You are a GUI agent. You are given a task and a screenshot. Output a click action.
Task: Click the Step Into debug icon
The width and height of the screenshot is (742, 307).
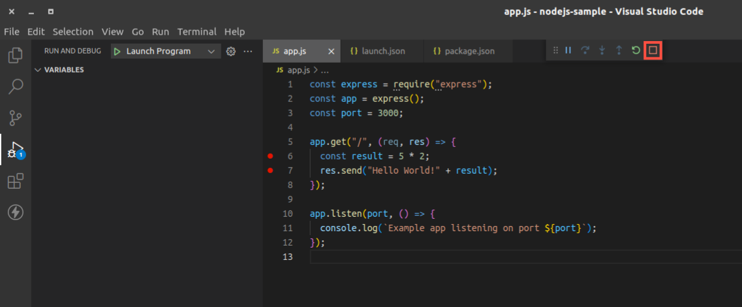(602, 50)
